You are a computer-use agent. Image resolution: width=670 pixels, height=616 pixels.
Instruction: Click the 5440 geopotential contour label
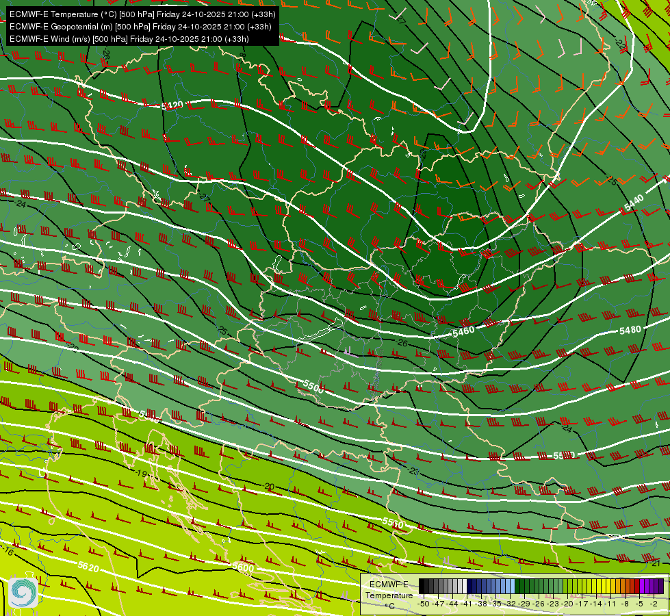[634, 203]
